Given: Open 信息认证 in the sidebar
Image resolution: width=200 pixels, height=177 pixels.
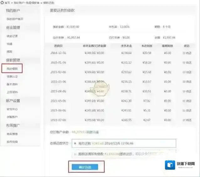Looking at the screenshot, I should (12, 76).
